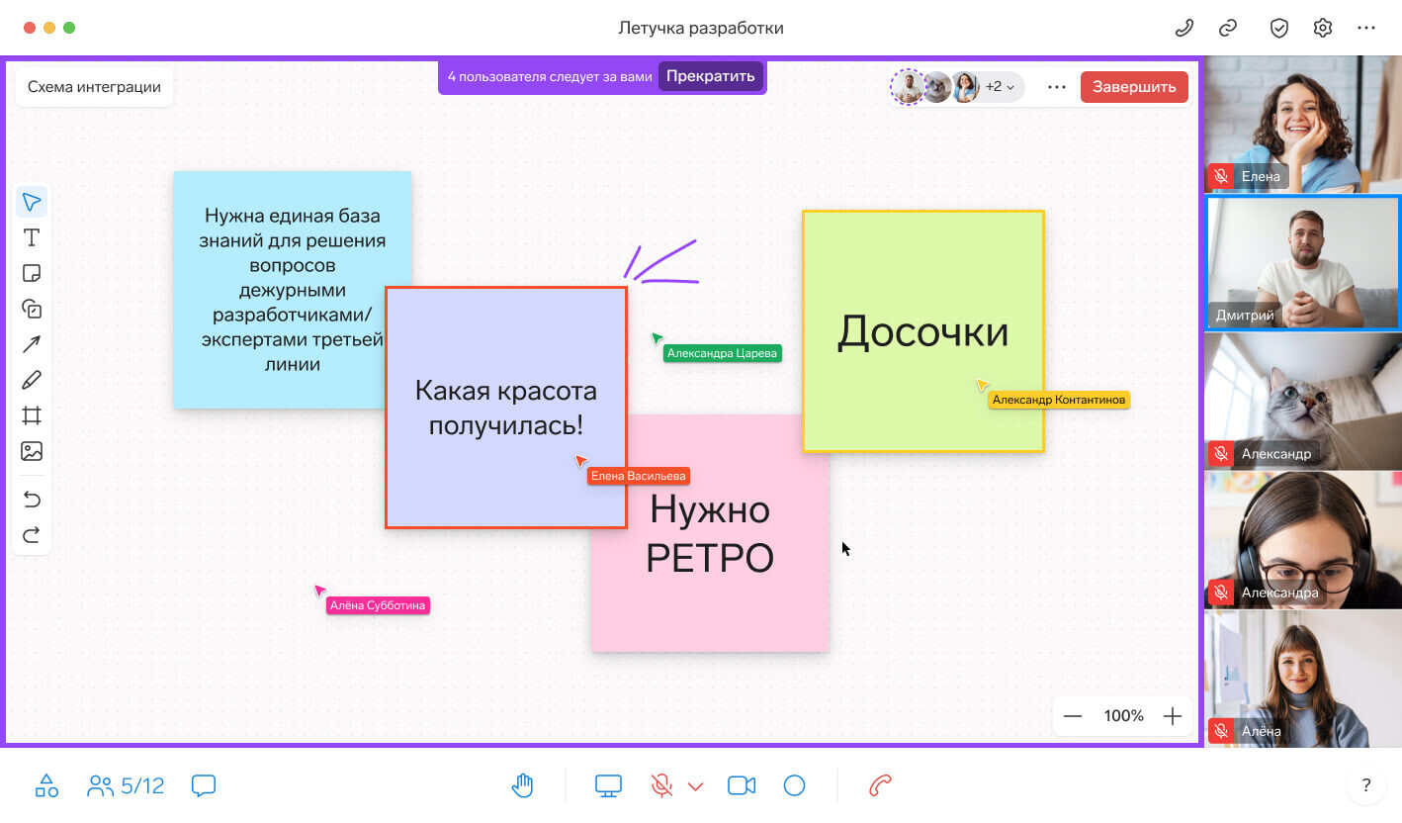Screen dimensions: 1402x823
Task: Expand the +2 board participants list
Action: click(1001, 87)
